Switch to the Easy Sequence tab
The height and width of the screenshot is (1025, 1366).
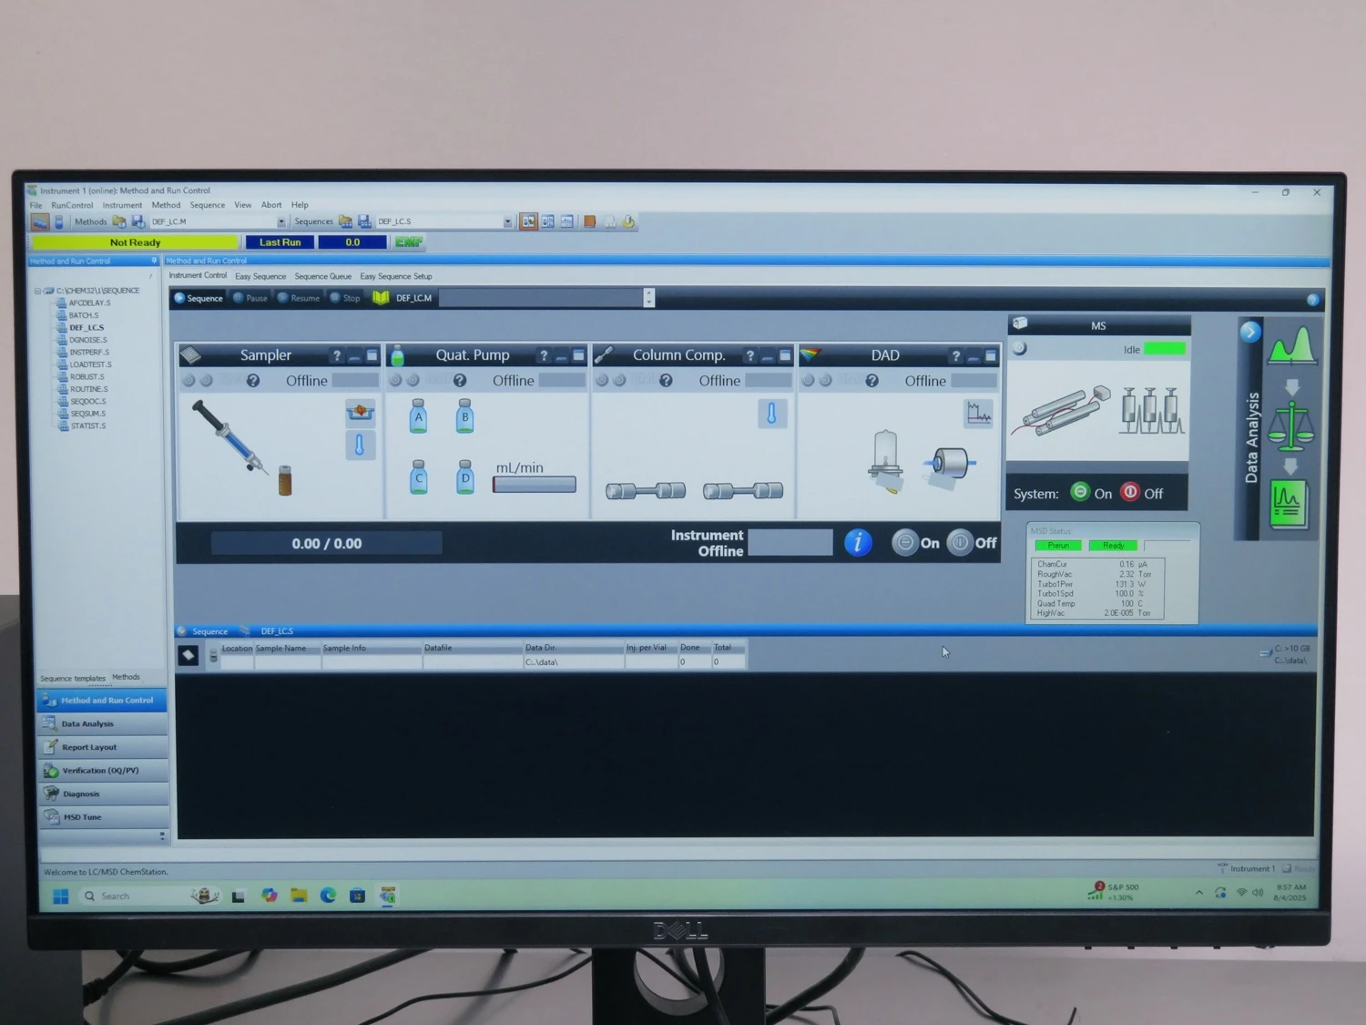[260, 276]
